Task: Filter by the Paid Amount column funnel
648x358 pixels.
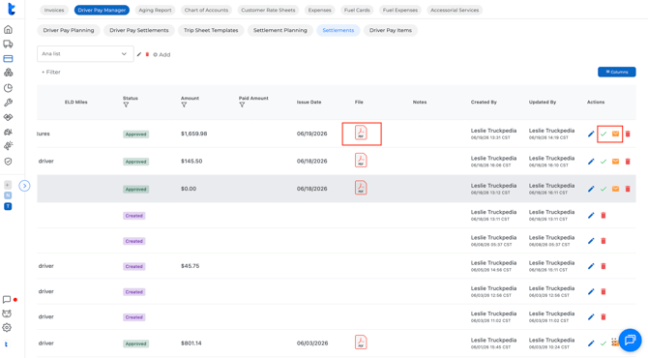Action: pos(242,105)
